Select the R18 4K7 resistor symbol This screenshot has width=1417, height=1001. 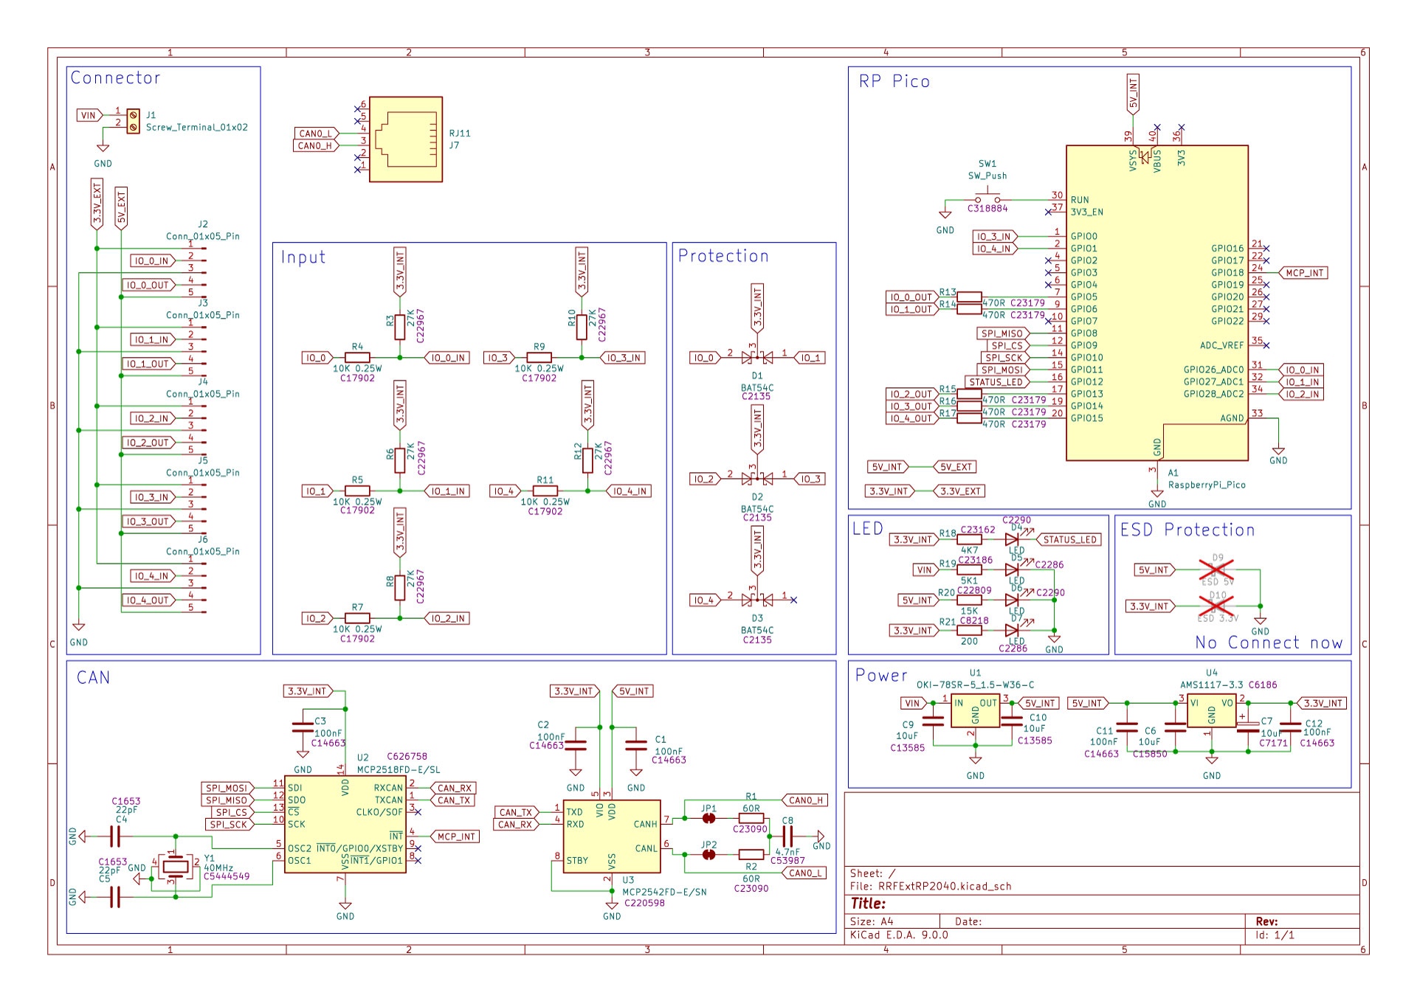click(x=969, y=539)
